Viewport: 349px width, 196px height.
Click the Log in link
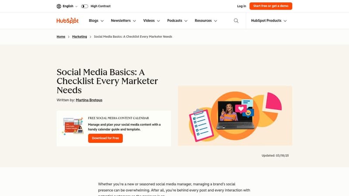coord(242,6)
